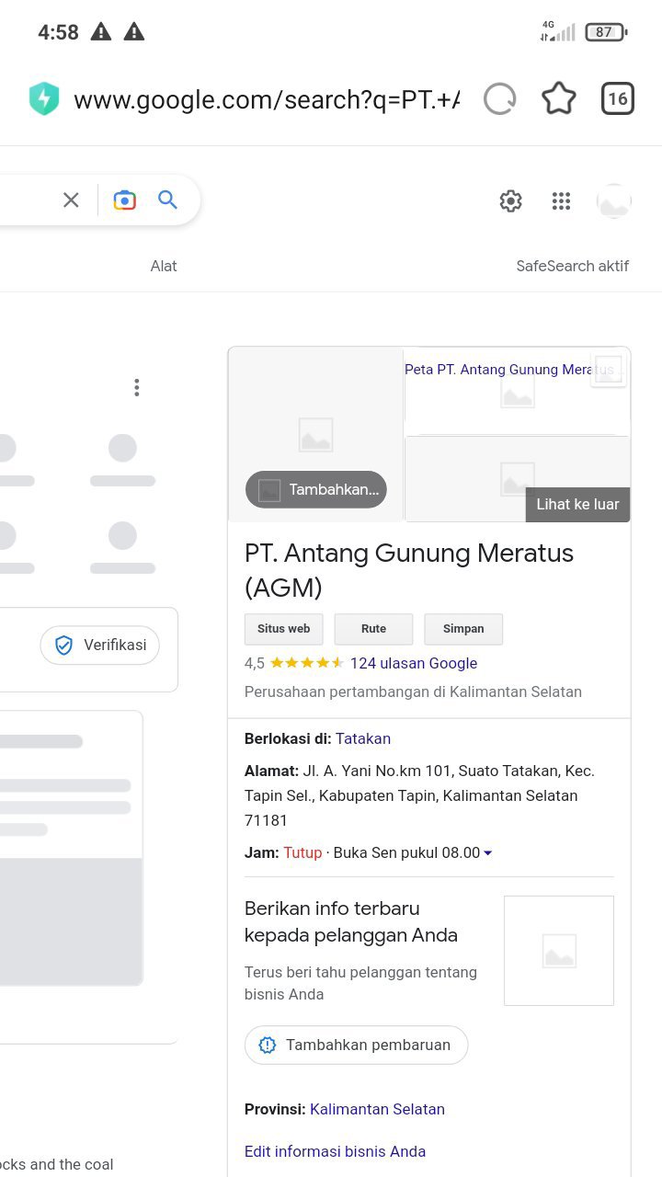Bookmark page with the star icon

[558, 98]
